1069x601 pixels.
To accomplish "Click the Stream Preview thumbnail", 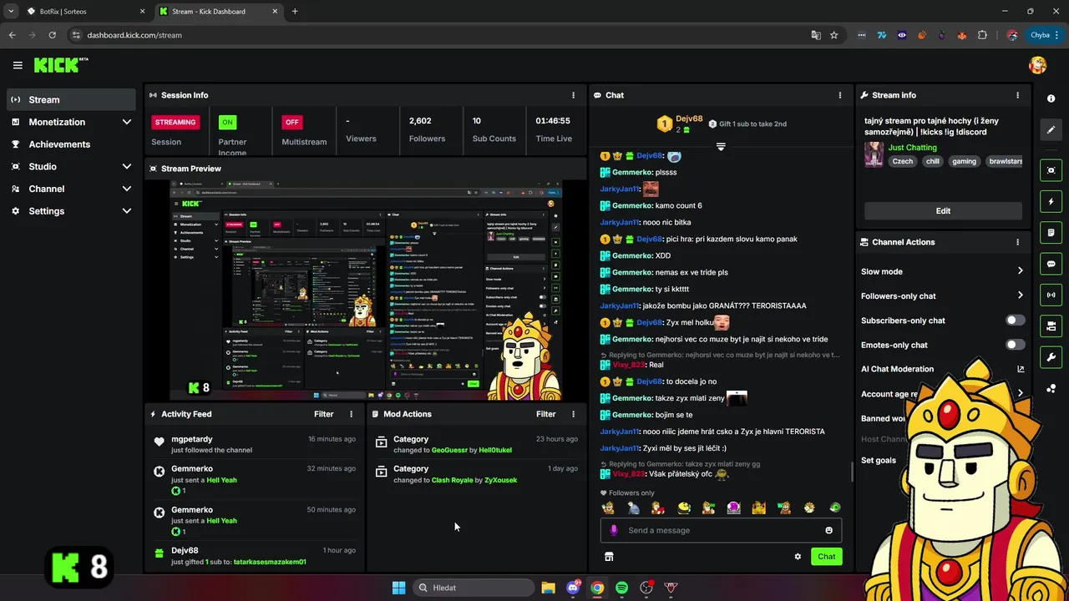I will (366, 290).
